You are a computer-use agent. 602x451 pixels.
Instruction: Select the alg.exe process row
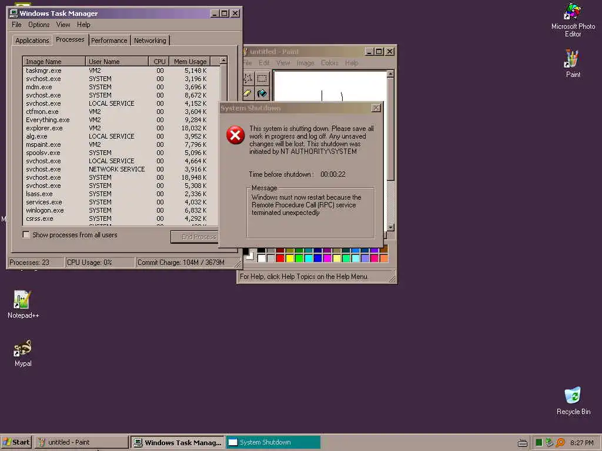(121, 136)
